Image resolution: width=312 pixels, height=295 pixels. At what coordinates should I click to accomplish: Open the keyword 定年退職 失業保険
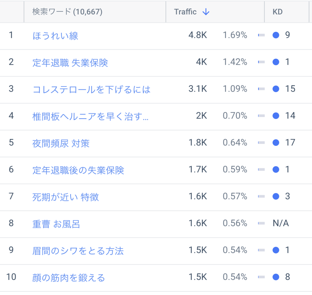70,63
